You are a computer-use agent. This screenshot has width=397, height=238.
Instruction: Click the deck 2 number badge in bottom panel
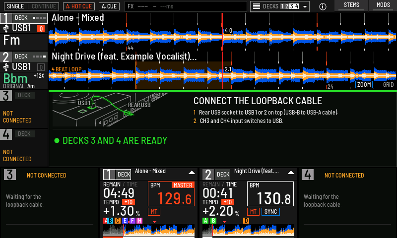tap(208, 175)
